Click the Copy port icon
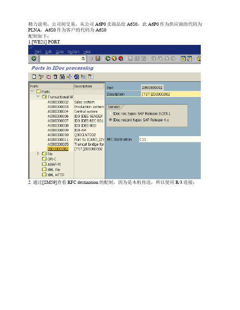The image size is (240, 310). point(48,77)
